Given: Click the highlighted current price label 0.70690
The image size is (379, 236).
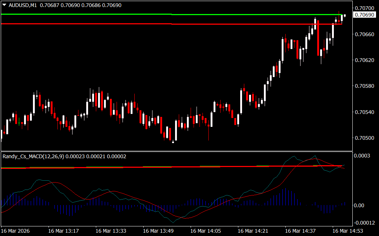Looking at the screenshot, I should pos(363,15).
